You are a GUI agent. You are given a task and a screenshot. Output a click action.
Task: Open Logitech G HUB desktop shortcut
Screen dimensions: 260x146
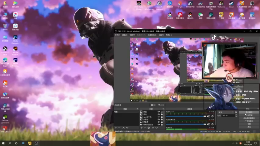point(5,51)
